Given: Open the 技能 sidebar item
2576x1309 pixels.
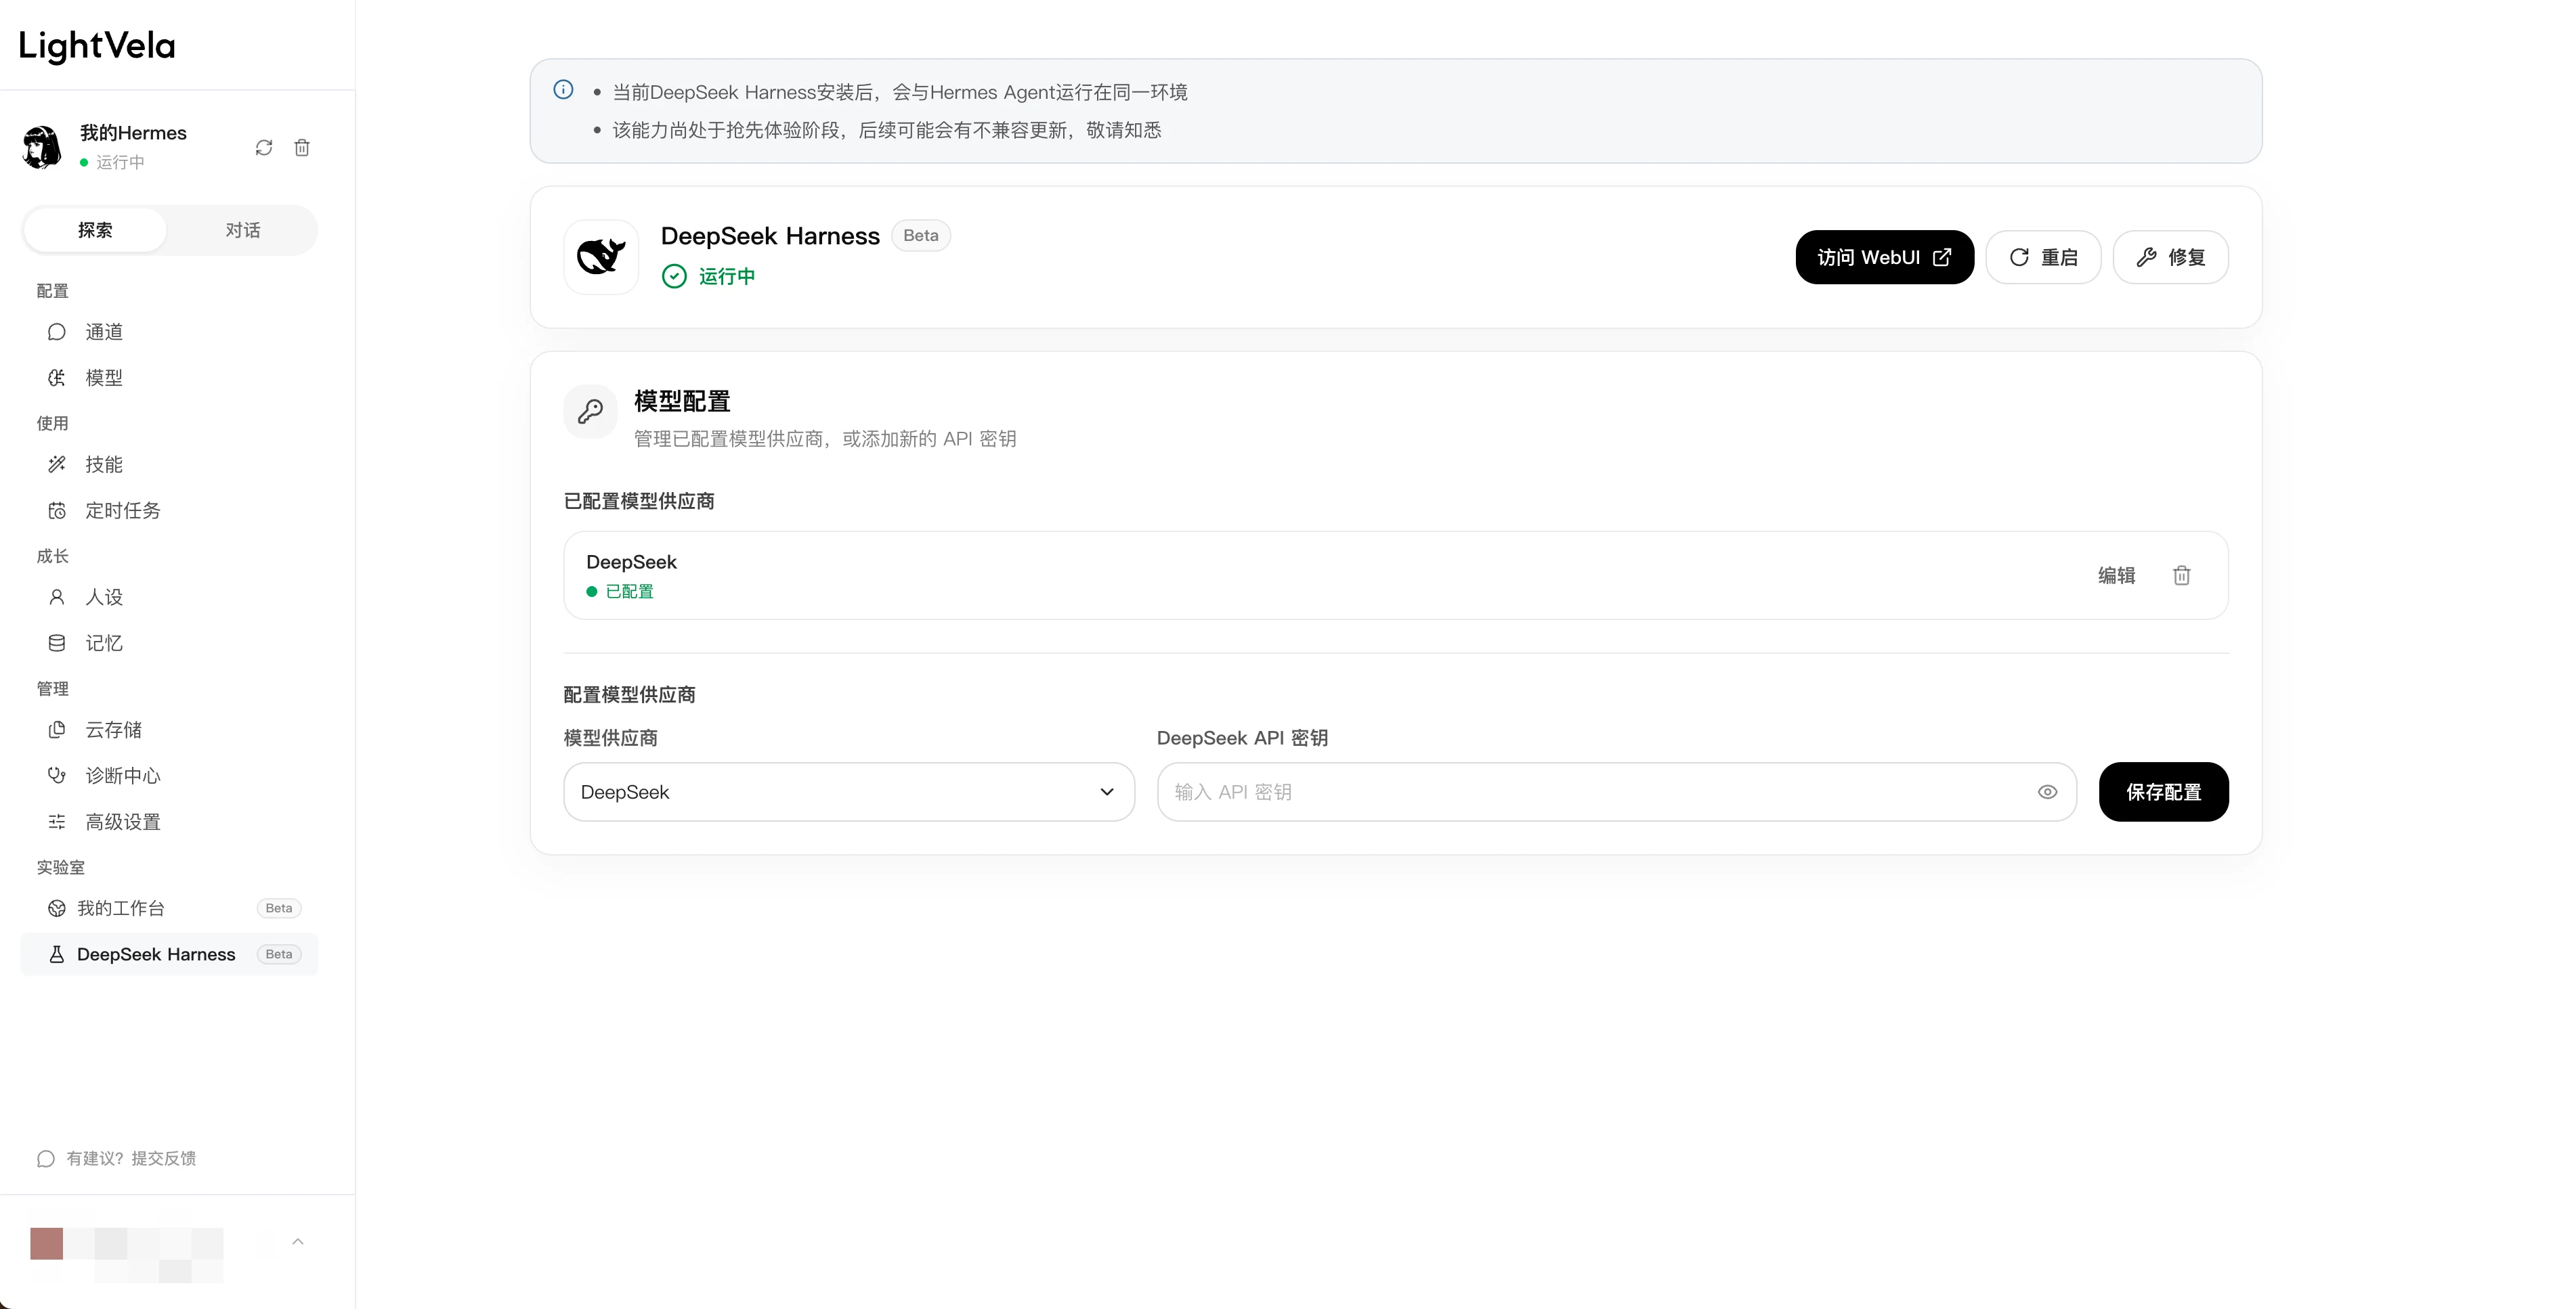Looking at the screenshot, I should coord(169,464).
